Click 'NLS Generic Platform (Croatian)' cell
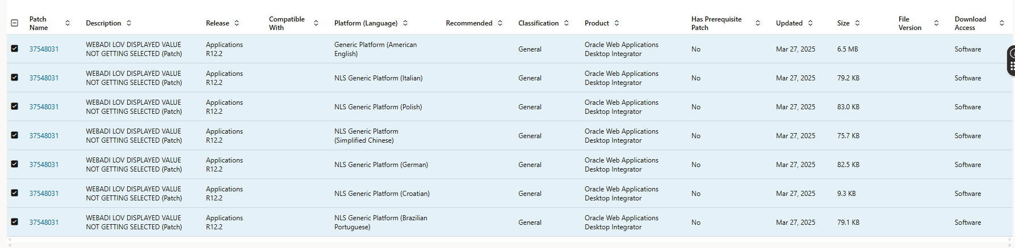Viewport: 1015px width, 248px height. [382, 194]
